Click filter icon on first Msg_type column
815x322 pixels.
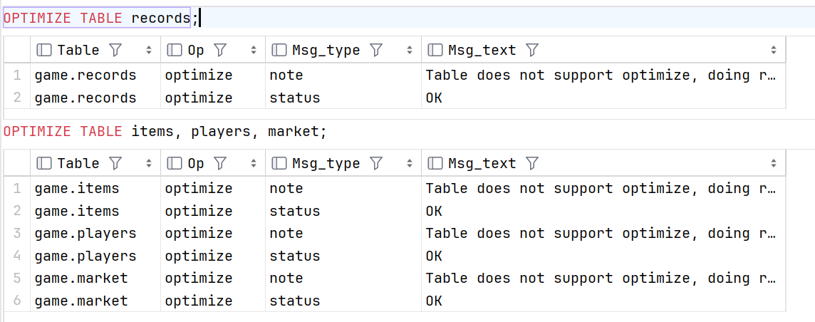375,50
